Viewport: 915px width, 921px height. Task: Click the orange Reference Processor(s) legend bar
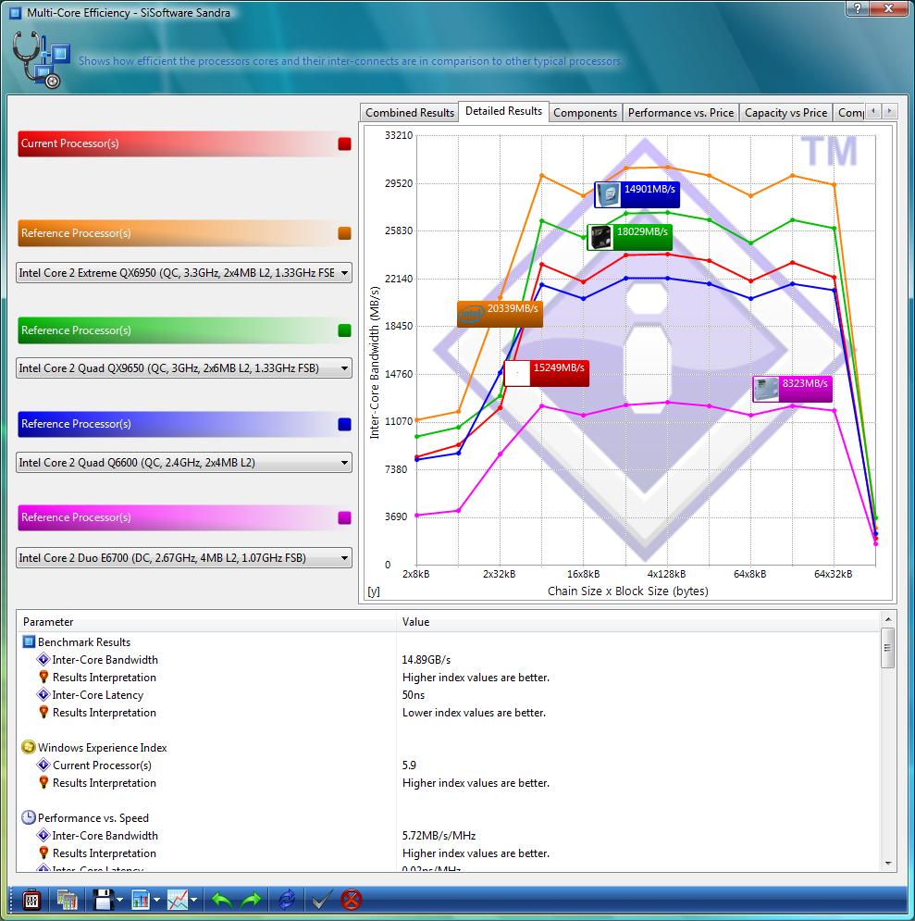185,233
